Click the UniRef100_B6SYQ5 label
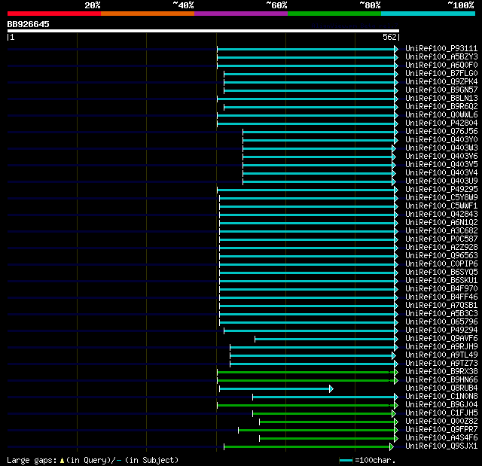The height and width of the screenshot is (466, 482). (x=441, y=273)
